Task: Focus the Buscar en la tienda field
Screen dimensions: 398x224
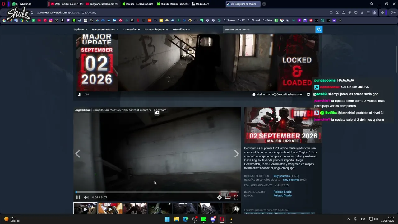Action: tap(269, 30)
